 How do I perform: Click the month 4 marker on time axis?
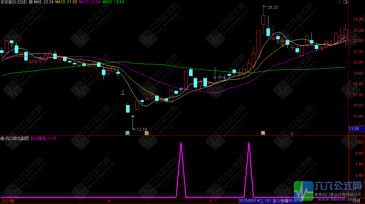[x=109, y=201]
